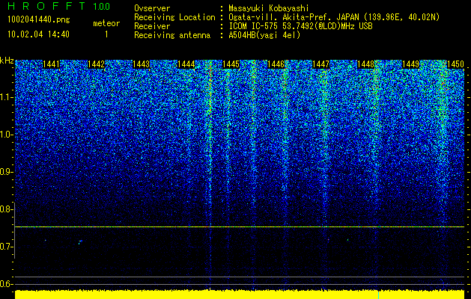
Task: Click the kHz axis unit label
Action: coord(7,61)
